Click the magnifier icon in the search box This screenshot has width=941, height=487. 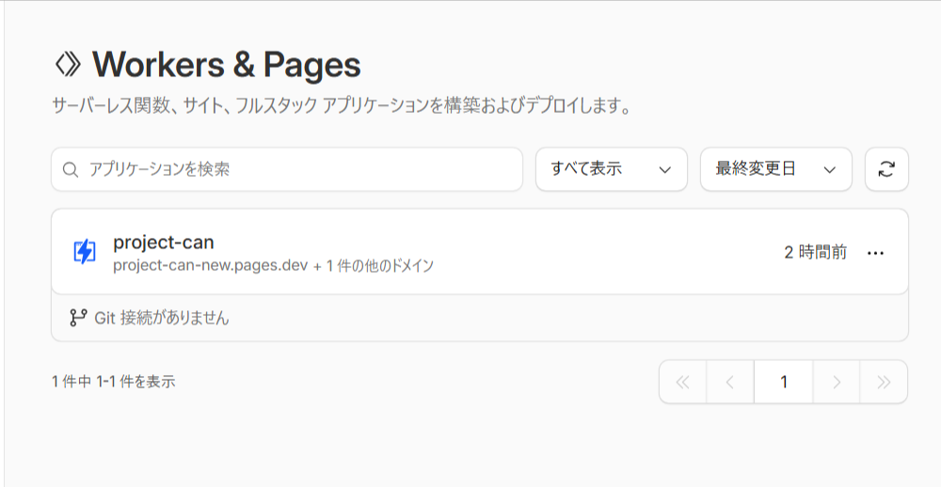(x=70, y=170)
